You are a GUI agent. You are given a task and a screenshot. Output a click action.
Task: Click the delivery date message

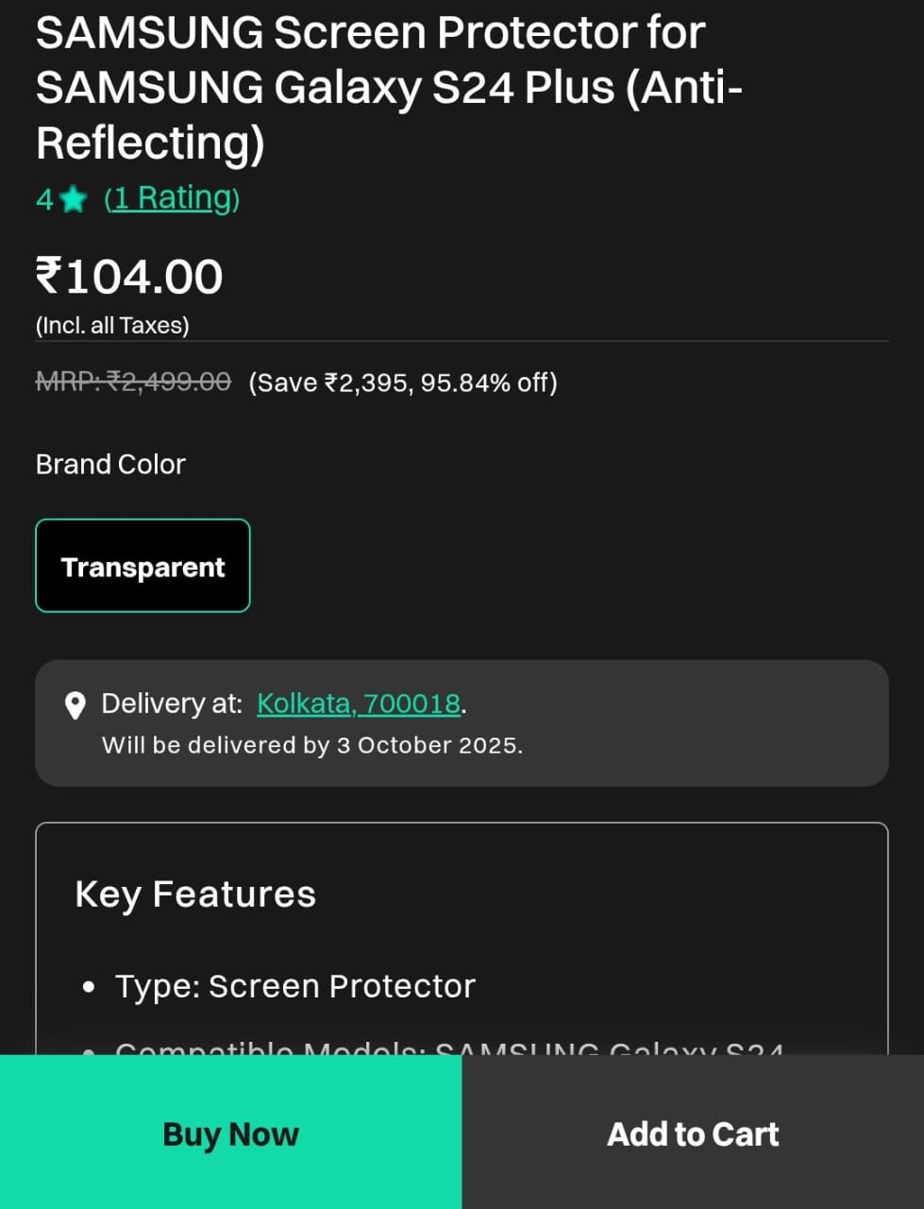click(311, 745)
